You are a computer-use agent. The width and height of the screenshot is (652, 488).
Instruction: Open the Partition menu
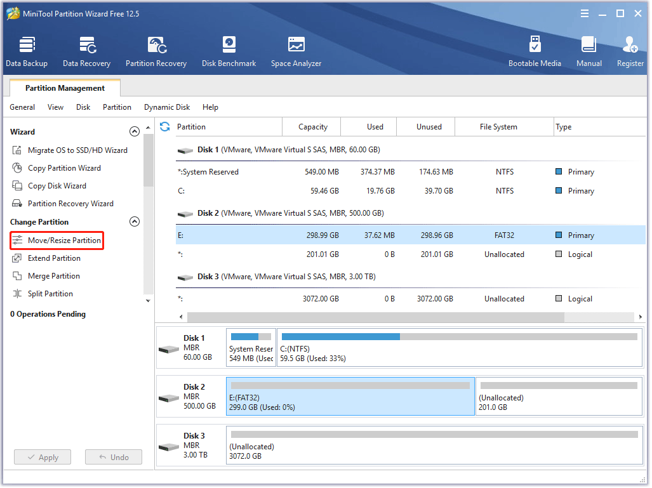[117, 107]
